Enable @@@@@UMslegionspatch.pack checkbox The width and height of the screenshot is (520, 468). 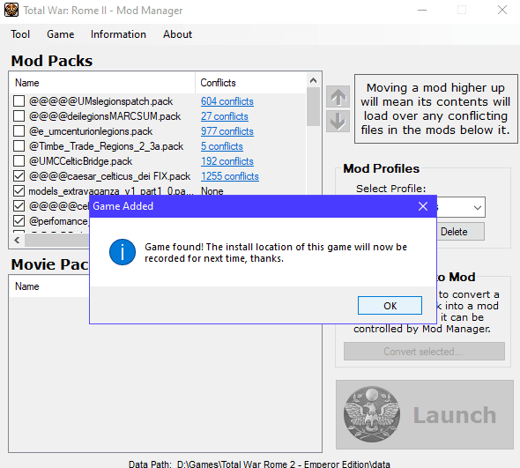pyautogui.click(x=19, y=101)
